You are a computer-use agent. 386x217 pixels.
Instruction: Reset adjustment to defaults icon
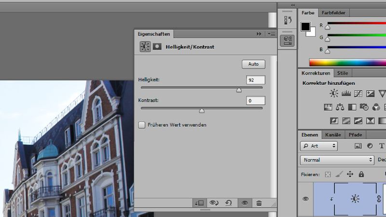pyautogui.click(x=229, y=203)
